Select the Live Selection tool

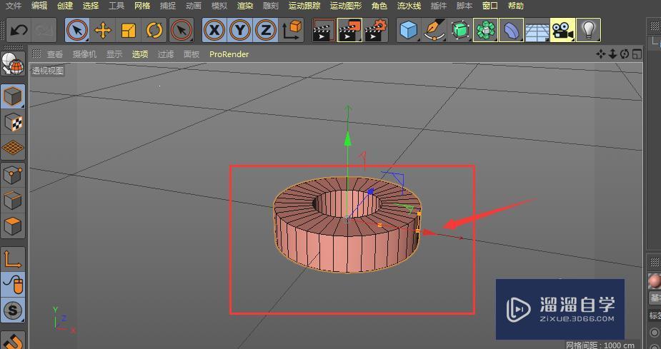(78, 30)
